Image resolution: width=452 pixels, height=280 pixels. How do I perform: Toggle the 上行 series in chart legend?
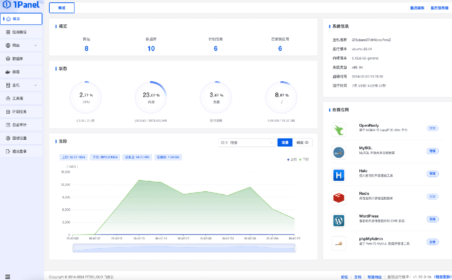(x=292, y=159)
